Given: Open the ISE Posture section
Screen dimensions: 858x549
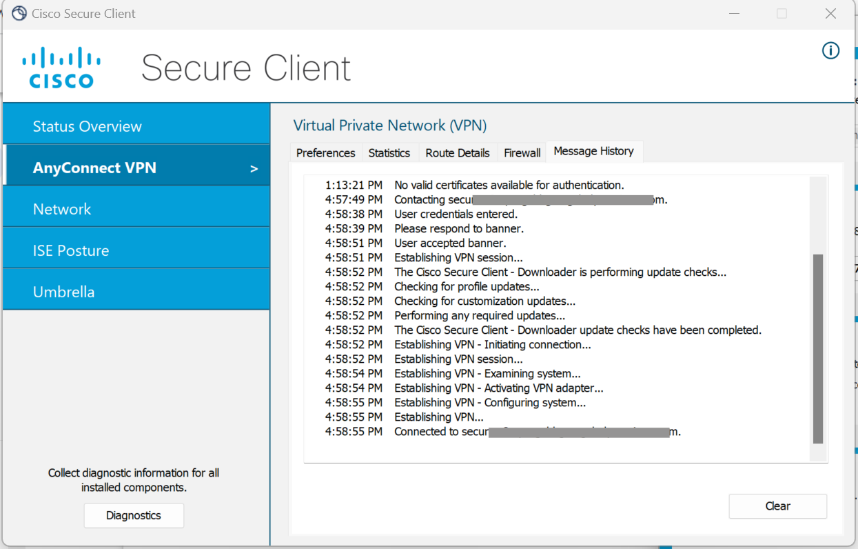Looking at the screenshot, I should click(71, 250).
